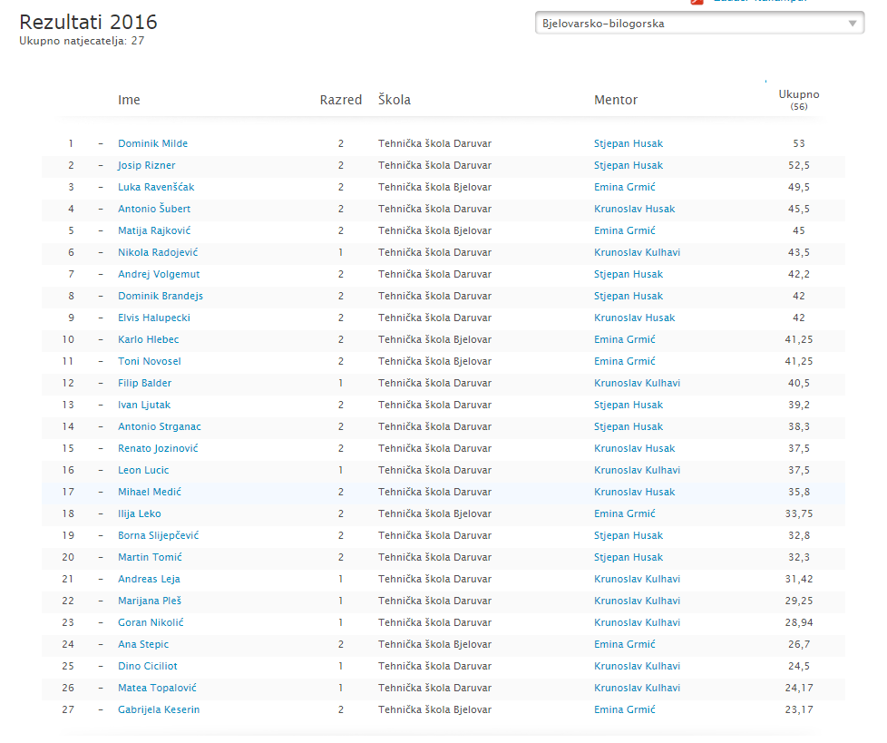Screen dimensions: 887x743
Task: Select the Matea Topalović link
Action: coord(157,688)
